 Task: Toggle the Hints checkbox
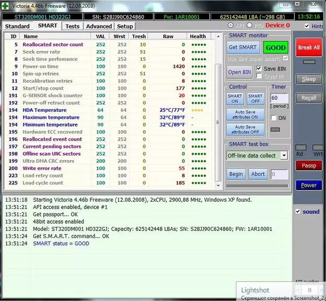pos(307,26)
